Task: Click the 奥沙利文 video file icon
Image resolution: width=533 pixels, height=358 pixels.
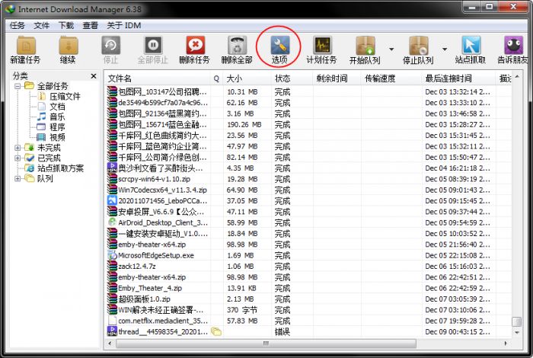Action: coord(112,168)
